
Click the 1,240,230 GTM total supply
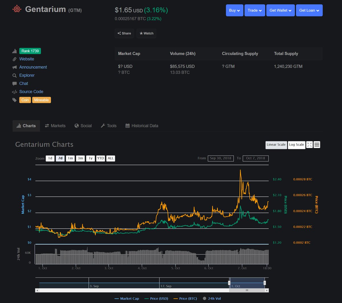click(288, 67)
